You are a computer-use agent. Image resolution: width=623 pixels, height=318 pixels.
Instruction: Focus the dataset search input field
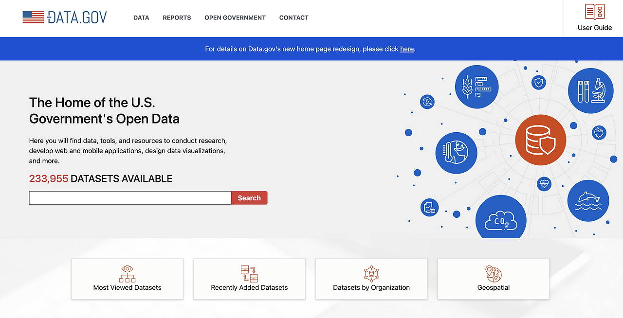(x=130, y=198)
